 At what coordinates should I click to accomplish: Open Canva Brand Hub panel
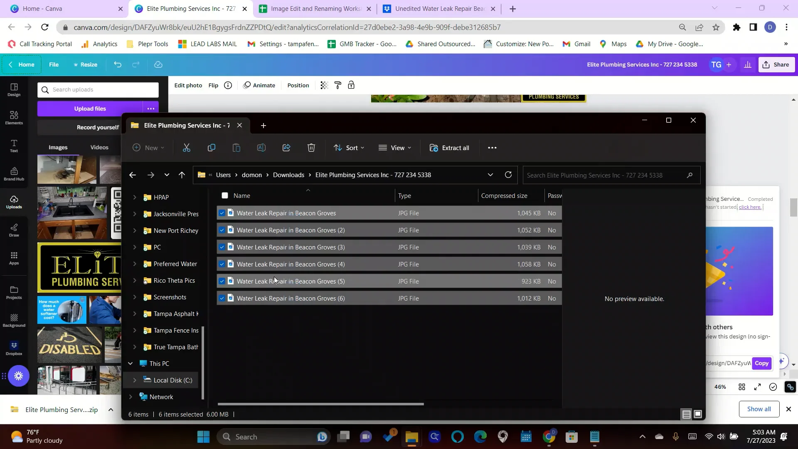14,174
